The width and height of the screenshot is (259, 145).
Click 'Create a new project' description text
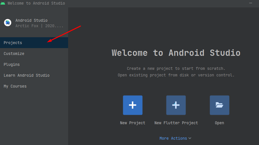click(x=176, y=68)
